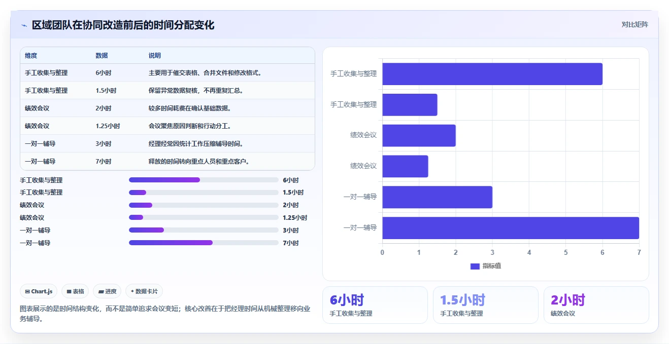Click the chart bar reaching value 3
Viewport: 669px width, 344px height.
437,197
